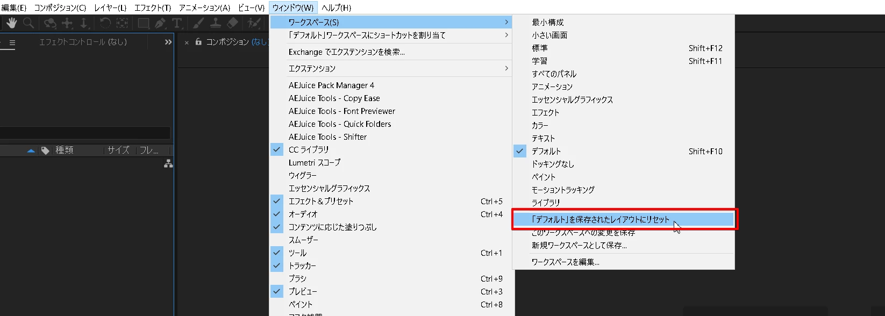885x316 pixels.
Task: Enable the Lumetri スコープ panel
Action: 391,163
